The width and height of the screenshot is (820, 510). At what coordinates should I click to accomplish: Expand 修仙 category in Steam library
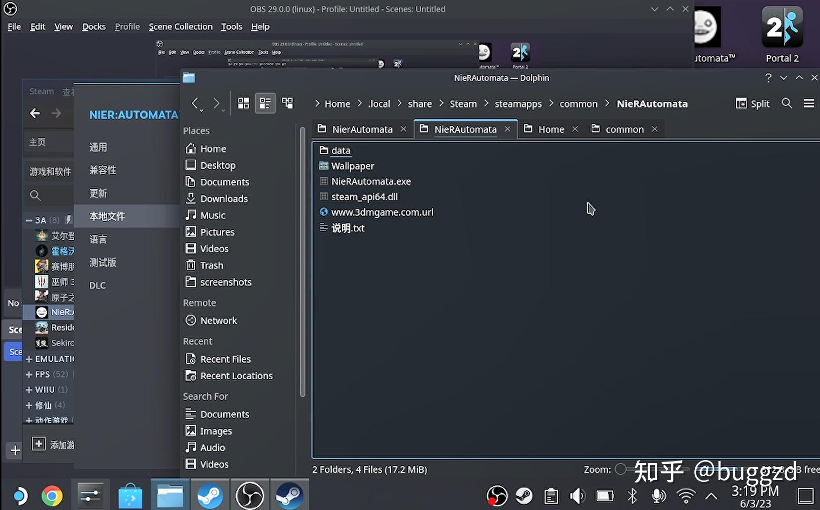click(x=29, y=405)
